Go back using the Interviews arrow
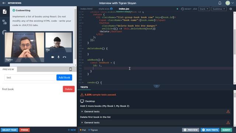Viewport: 236px width, 133px height. coord(4,3)
